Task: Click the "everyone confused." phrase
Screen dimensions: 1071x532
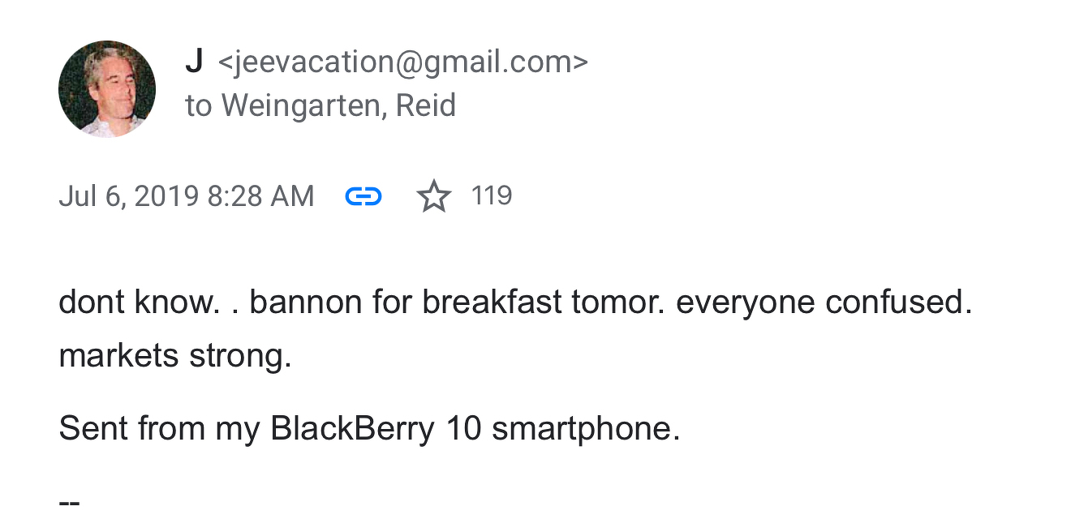Action: (824, 302)
